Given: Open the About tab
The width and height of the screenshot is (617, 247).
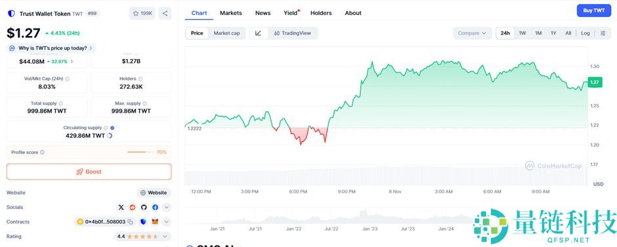Looking at the screenshot, I should [353, 13].
